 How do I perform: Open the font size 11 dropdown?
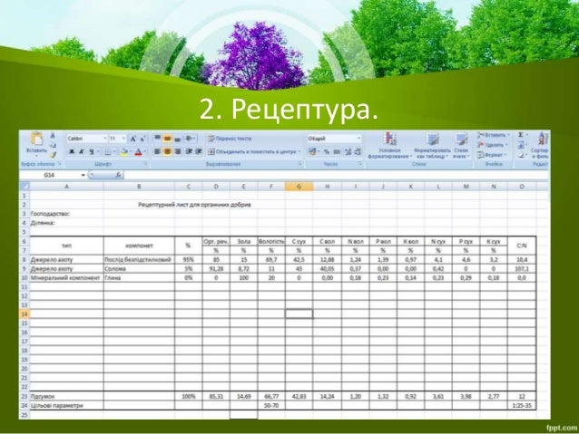pos(123,139)
